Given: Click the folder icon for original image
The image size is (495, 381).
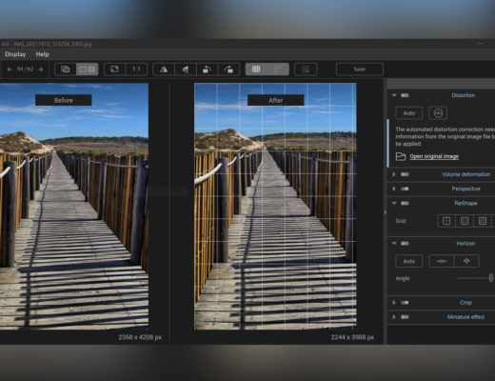Looking at the screenshot, I should (x=401, y=156).
